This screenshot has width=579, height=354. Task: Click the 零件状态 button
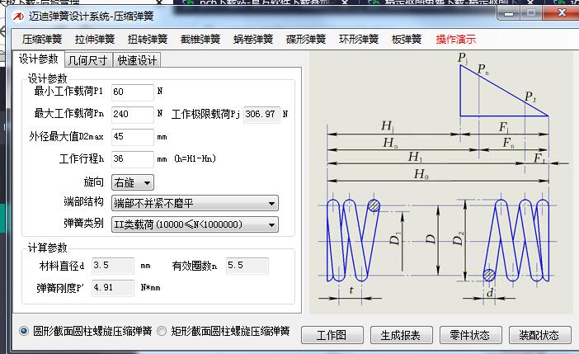point(470,335)
